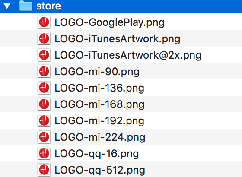Select the LOGO-mi-90.png file name
Screen dimensions: 242x177
(97, 72)
